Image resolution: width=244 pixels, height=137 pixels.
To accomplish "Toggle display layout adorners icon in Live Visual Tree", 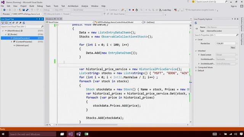I will coord(6,23).
